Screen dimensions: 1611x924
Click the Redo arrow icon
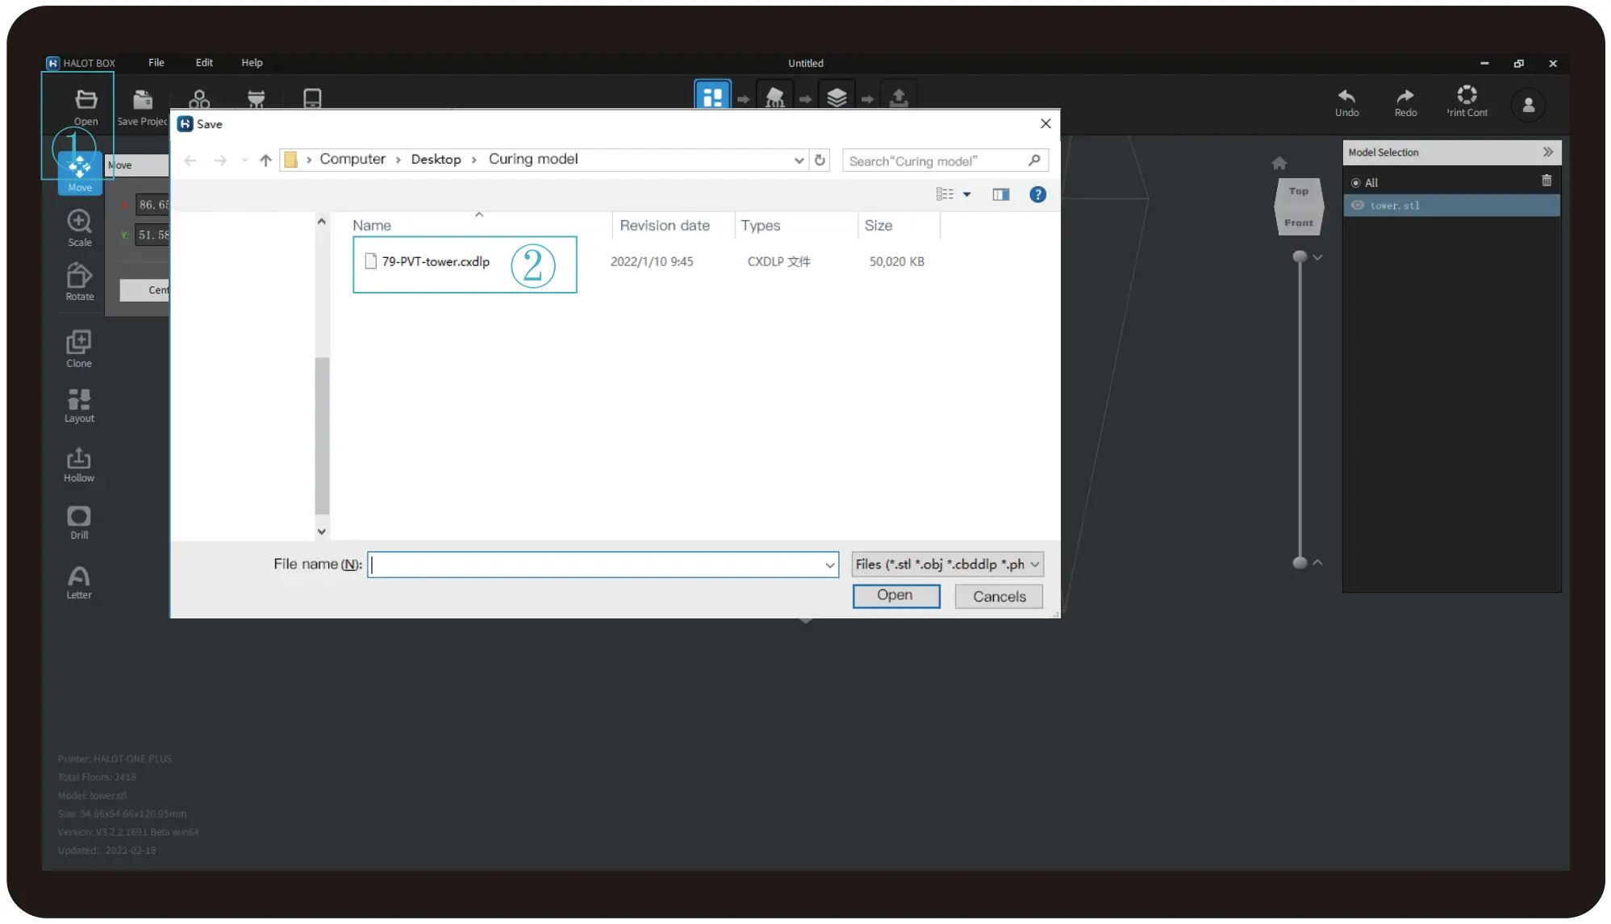[1405, 96]
